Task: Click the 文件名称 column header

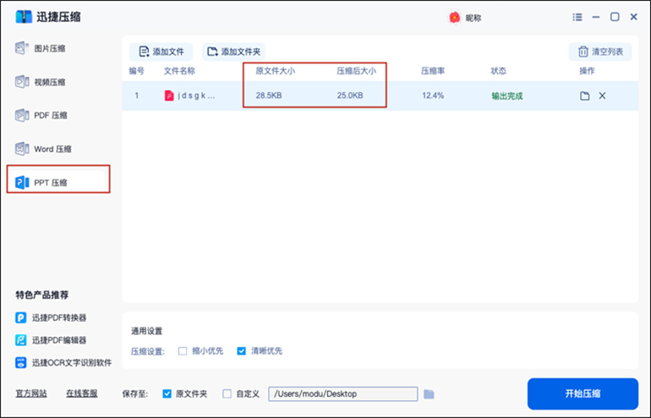Action: (179, 71)
